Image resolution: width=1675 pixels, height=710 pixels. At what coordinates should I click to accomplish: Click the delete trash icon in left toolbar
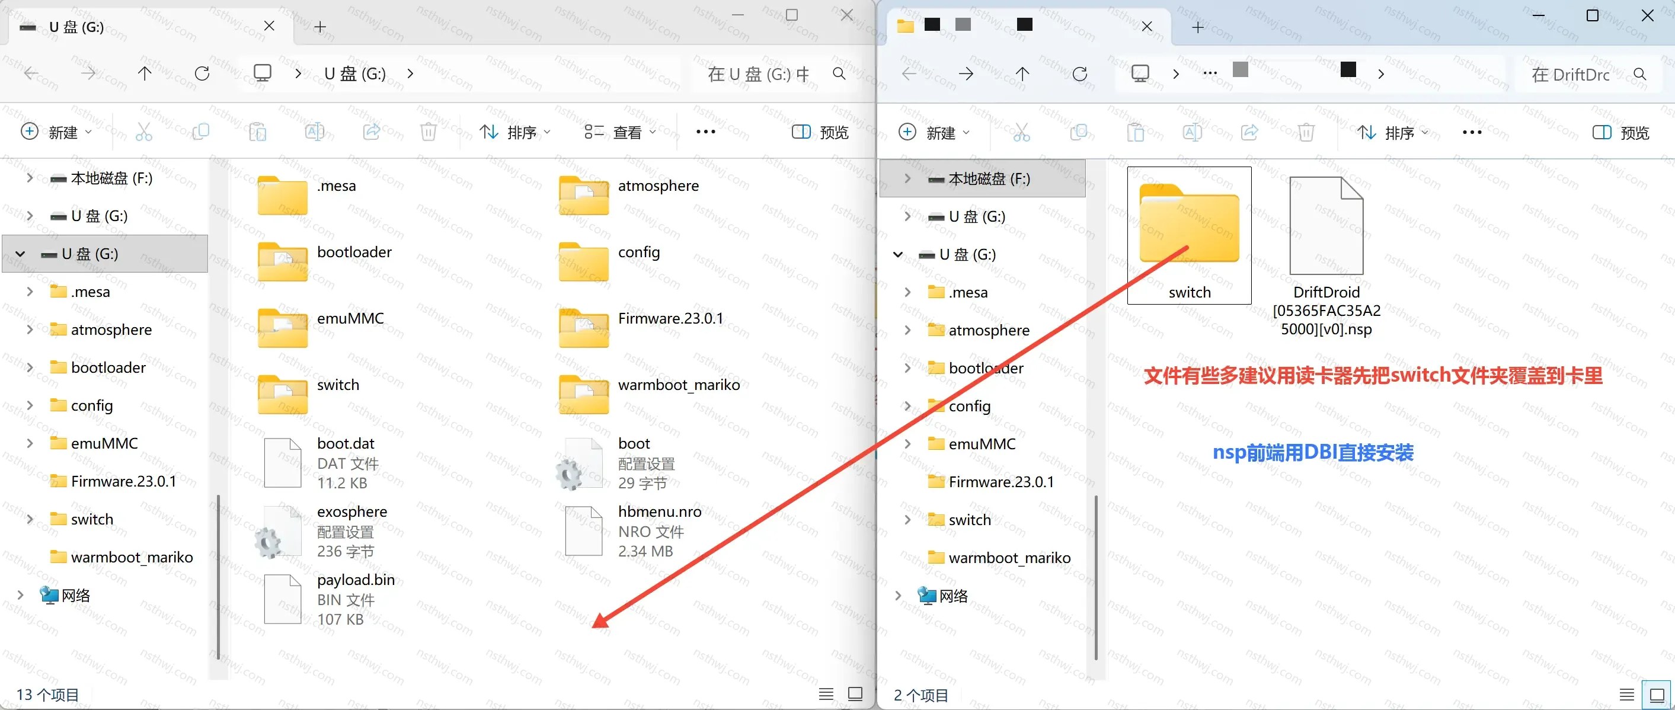(429, 132)
